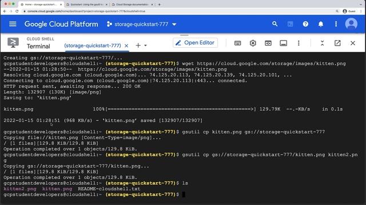Click the Cloud Shell terminal logo icon
Image resolution: width=366 pixels, height=205 pixels.
coord(13,43)
